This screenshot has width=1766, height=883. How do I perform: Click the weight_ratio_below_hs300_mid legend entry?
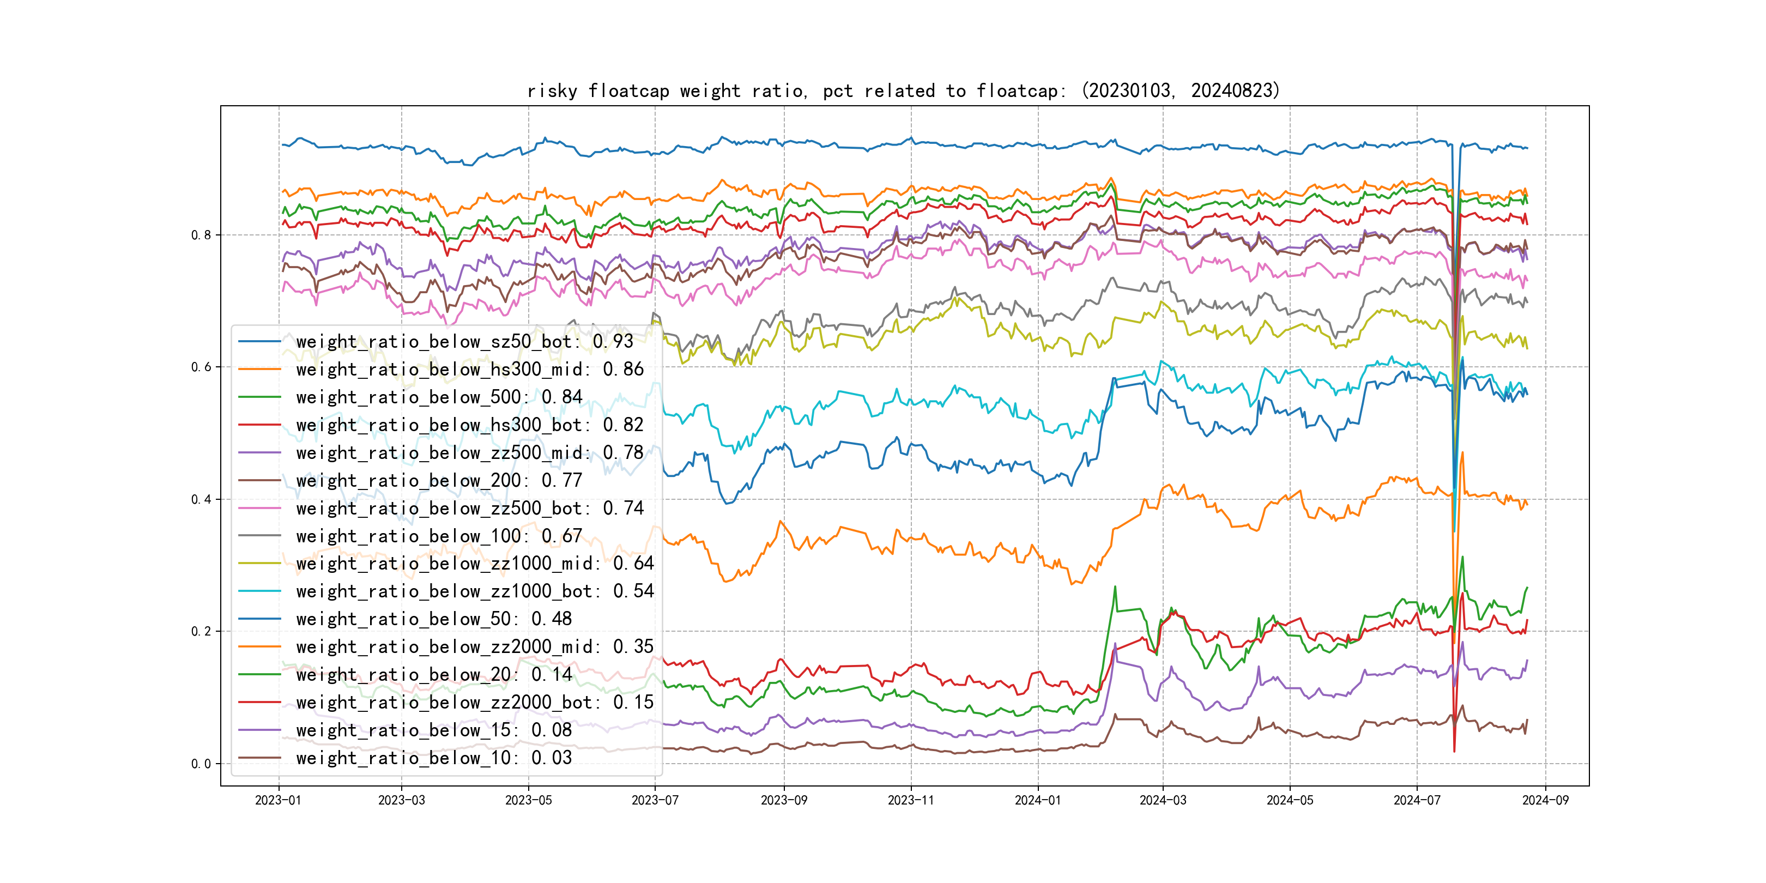(470, 370)
